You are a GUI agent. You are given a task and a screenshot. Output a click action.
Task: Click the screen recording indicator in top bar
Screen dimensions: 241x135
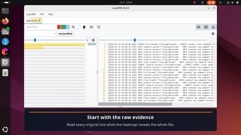[211, 2]
